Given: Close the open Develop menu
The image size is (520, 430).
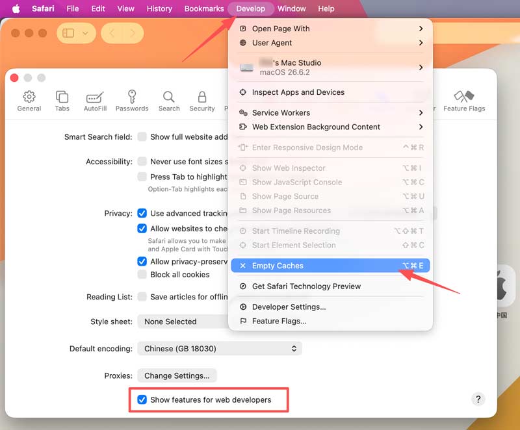Looking at the screenshot, I should point(251,8).
